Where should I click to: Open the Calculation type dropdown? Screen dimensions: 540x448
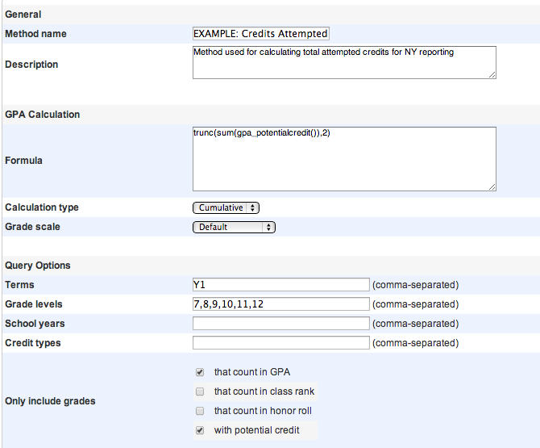(x=226, y=207)
